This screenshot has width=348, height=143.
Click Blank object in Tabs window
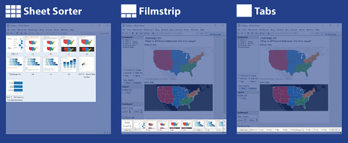coord(252,81)
